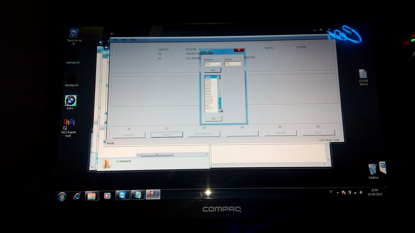Open the NCS-Expert tool desktop shortcut
The height and width of the screenshot is (233, 415).
point(69,123)
